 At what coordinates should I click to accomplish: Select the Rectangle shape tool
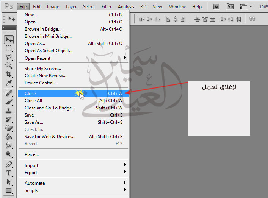(x=9, y=190)
